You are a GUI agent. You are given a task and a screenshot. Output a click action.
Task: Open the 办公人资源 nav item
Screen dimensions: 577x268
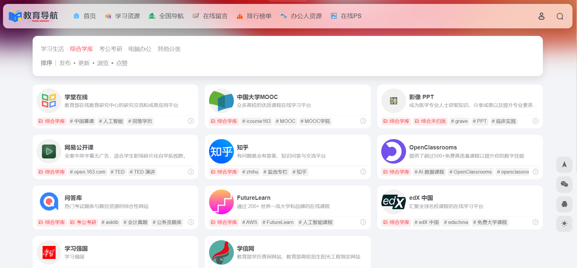click(x=301, y=16)
